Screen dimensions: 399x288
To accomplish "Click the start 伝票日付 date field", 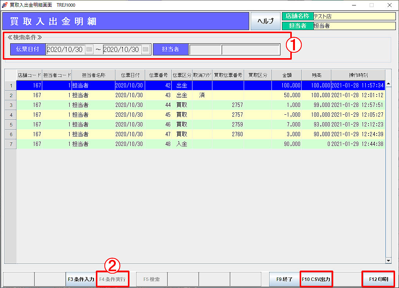I will tap(65, 50).
